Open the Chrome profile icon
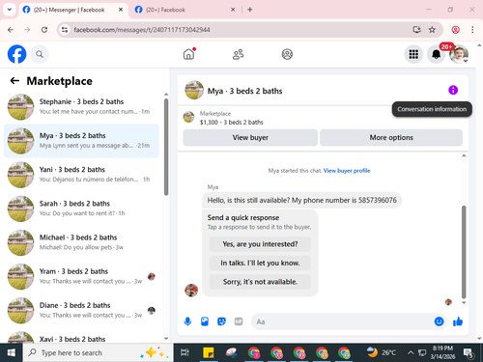483x362 pixels. pos(455,30)
